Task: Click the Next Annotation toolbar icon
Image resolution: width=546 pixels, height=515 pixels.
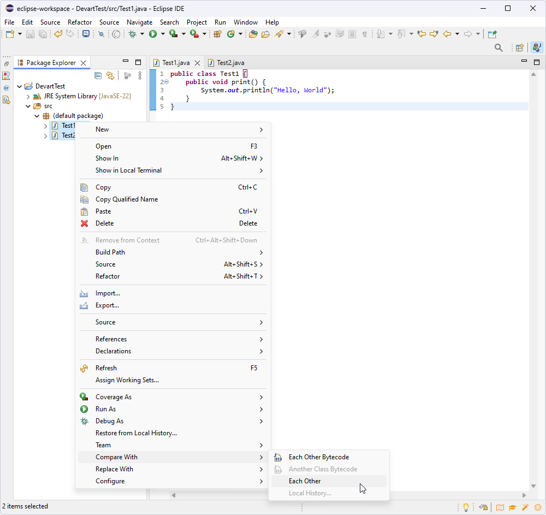Action: pos(380,34)
